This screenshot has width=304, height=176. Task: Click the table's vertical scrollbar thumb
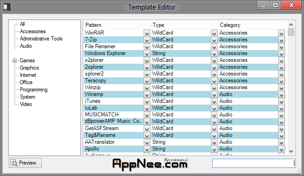coord(291,32)
